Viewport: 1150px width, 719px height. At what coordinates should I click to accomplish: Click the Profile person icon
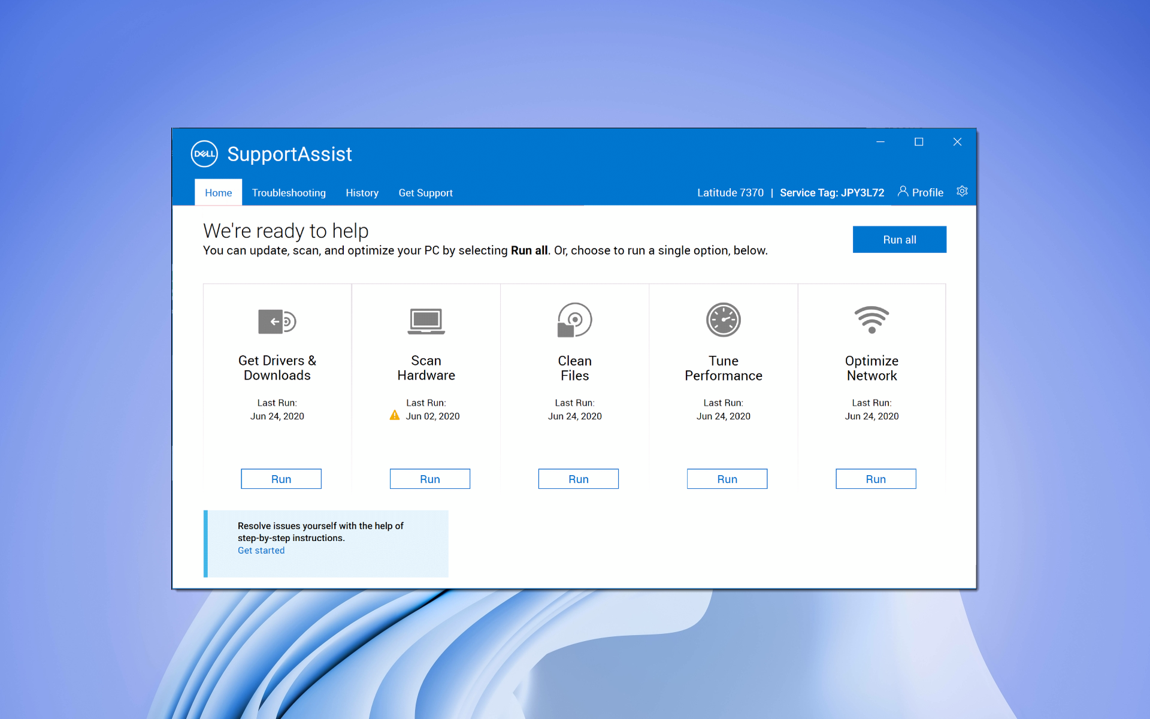pos(903,191)
